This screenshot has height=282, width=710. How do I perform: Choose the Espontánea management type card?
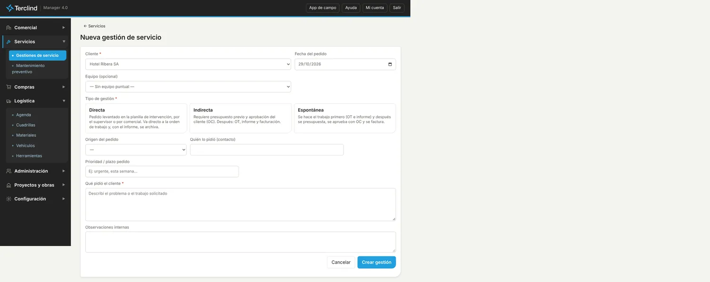345,119
